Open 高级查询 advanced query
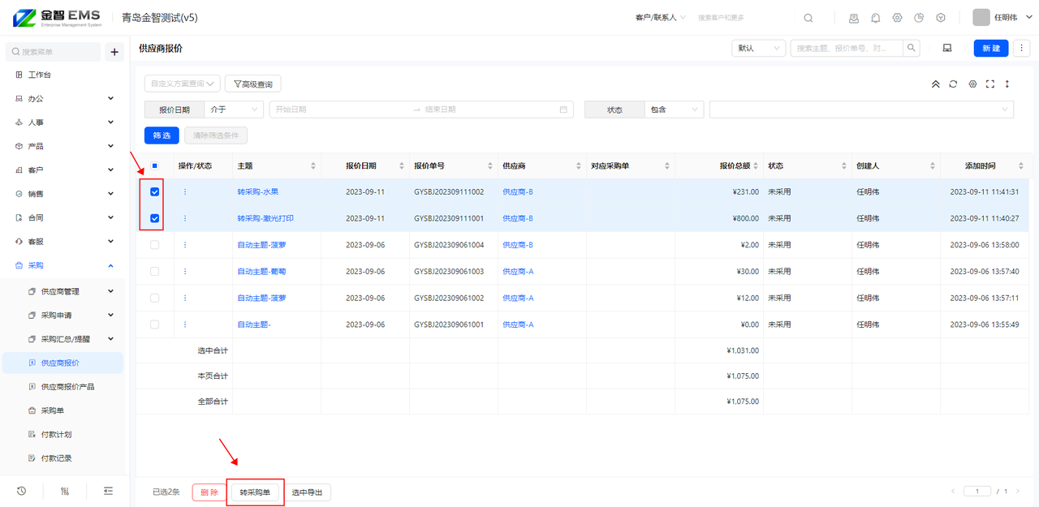 (x=252, y=84)
